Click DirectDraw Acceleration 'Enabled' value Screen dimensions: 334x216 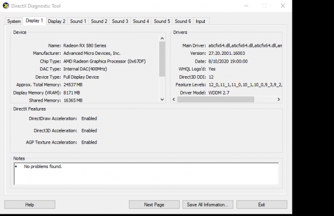[89, 118]
